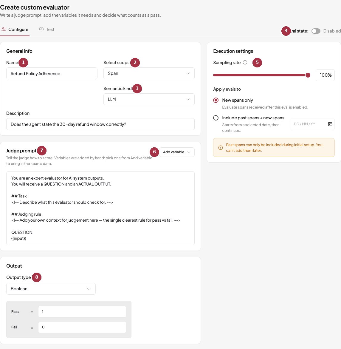Click the Name input field
Screen dimensions: 341x349
click(x=52, y=73)
